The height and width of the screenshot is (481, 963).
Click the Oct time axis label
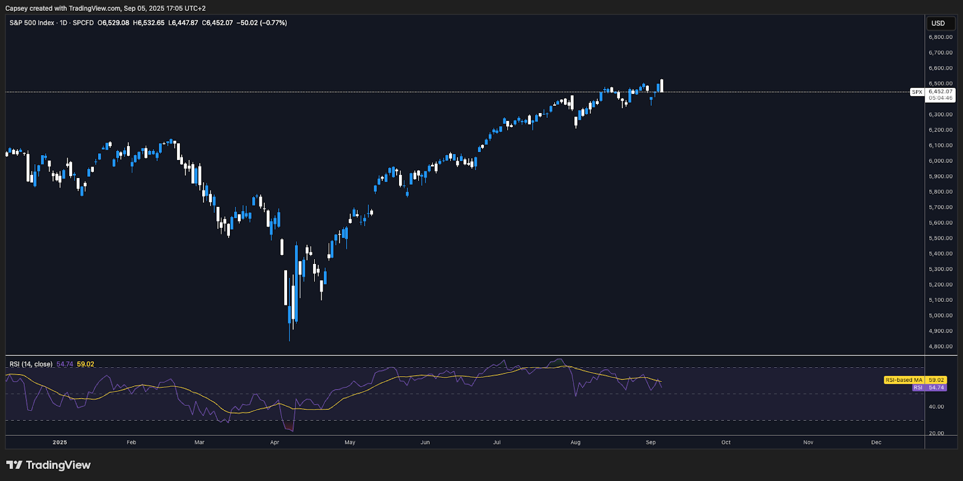coord(726,443)
